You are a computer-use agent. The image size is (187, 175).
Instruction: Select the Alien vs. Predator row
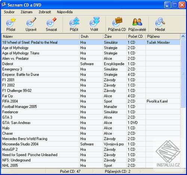point(91,59)
